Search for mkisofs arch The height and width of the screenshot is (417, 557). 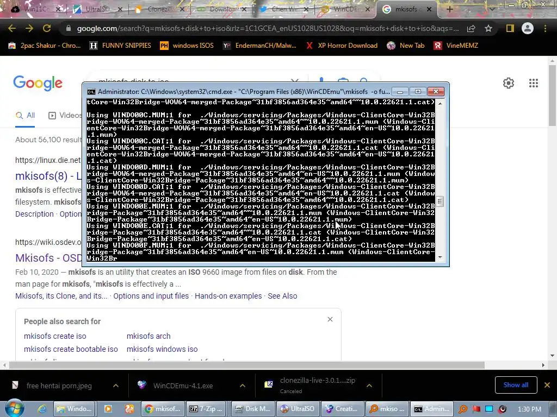pyautogui.click(x=148, y=336)
